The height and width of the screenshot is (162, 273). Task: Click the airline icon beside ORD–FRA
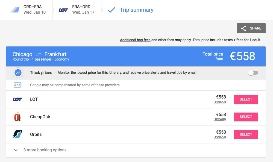pyautogui.click(x=15, y=10)
